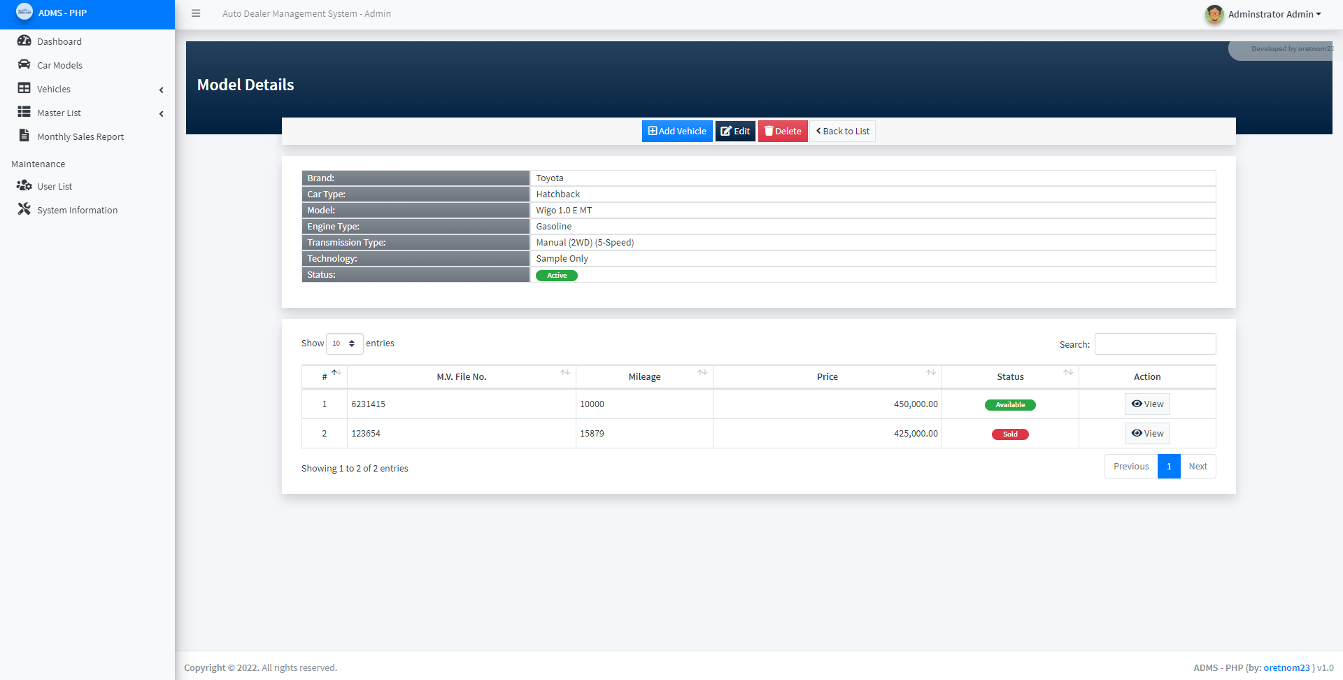Click the hamburger menu icon in top bar
Screen dimensions: 1343x680
196,13
